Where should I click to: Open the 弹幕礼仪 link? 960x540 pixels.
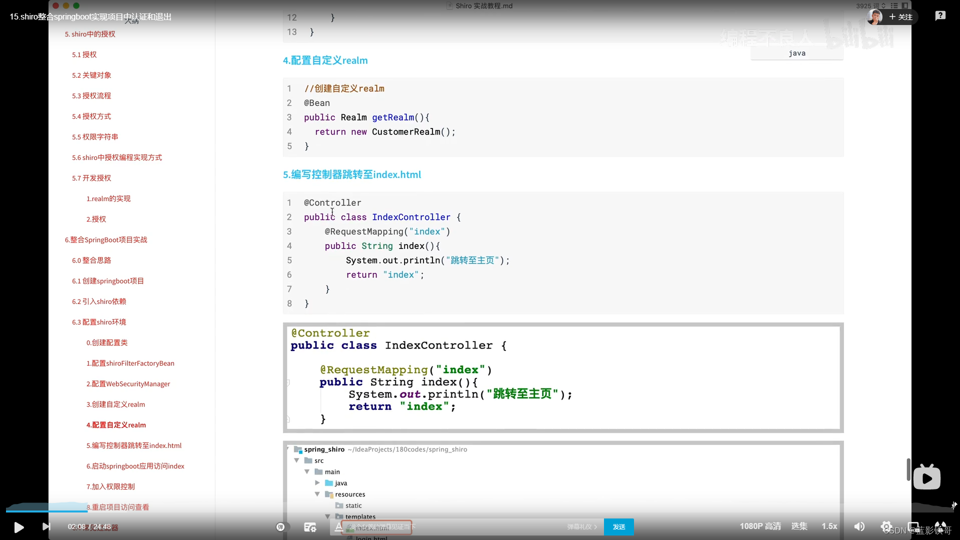582,527
